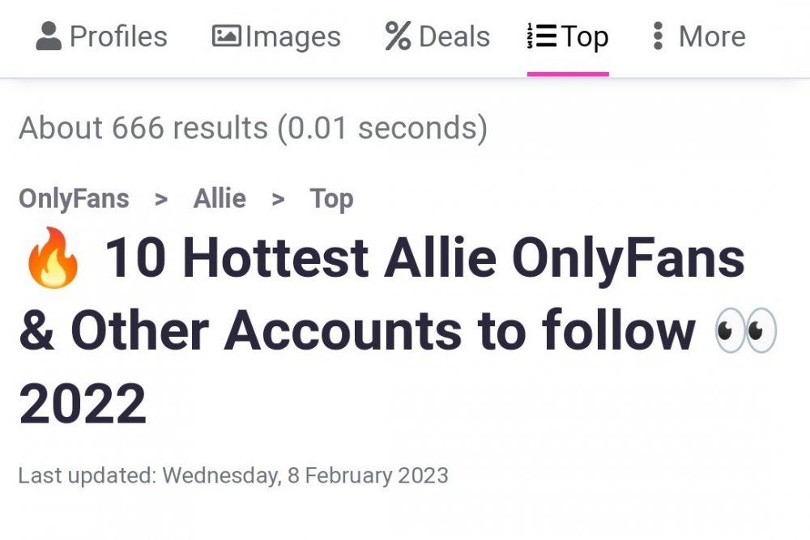Viewport: 810px width, 540px height.
Task: Go to OnlyFans breadcrumb link
Action: pyautogui.click(x=74, y=198)
